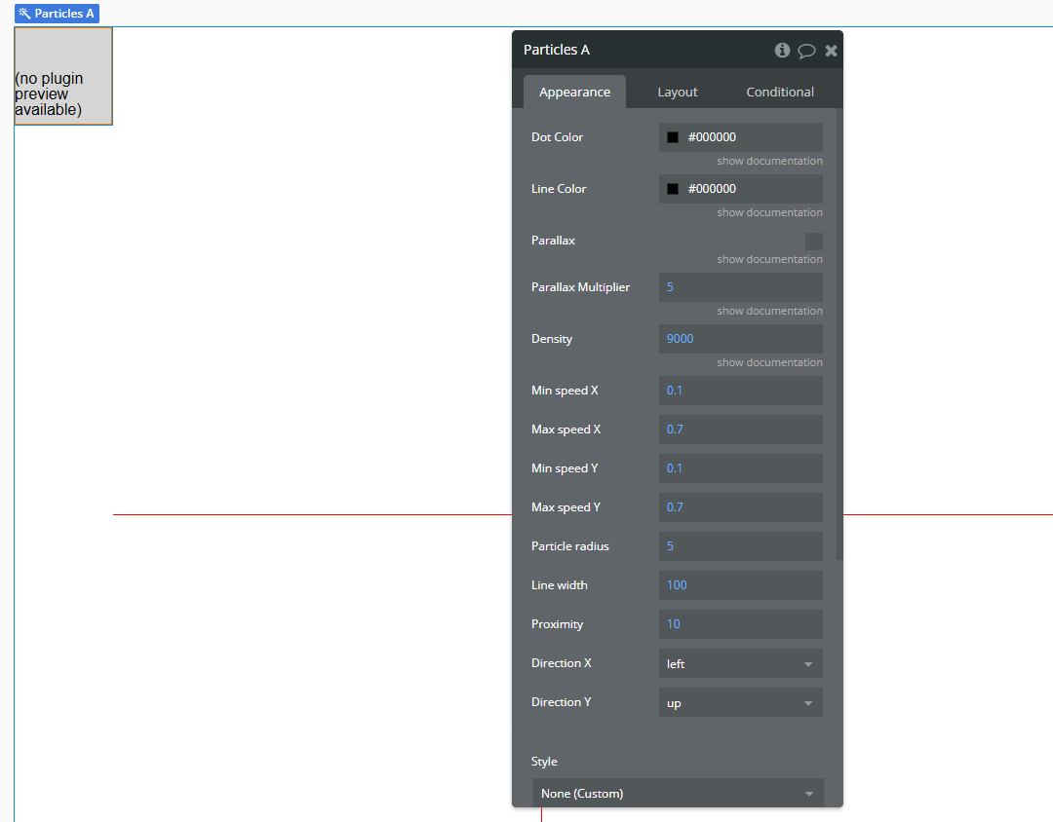The height and width of the screenshot is (822, 1053).
Task: Open show documentation under Dot Color
Action: pos(769,161)
